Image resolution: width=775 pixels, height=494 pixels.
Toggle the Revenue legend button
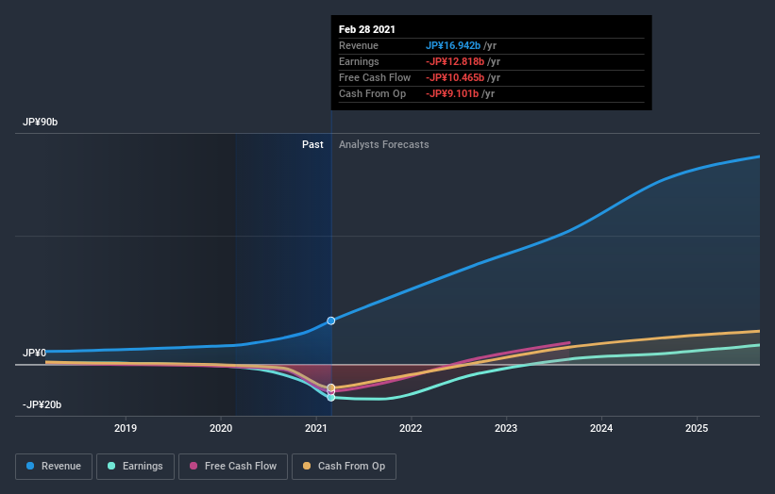[54, 467]
